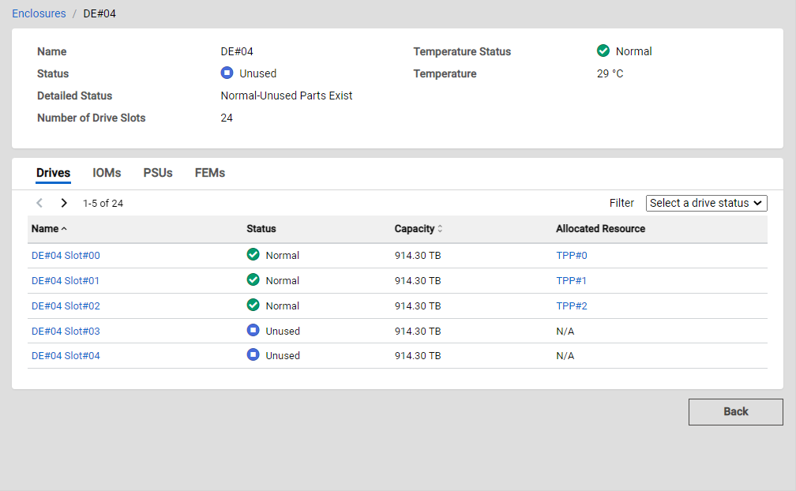Open the drive status filter dropdown
The width and height of the screenshot is (796, 491).
[706, 203]
